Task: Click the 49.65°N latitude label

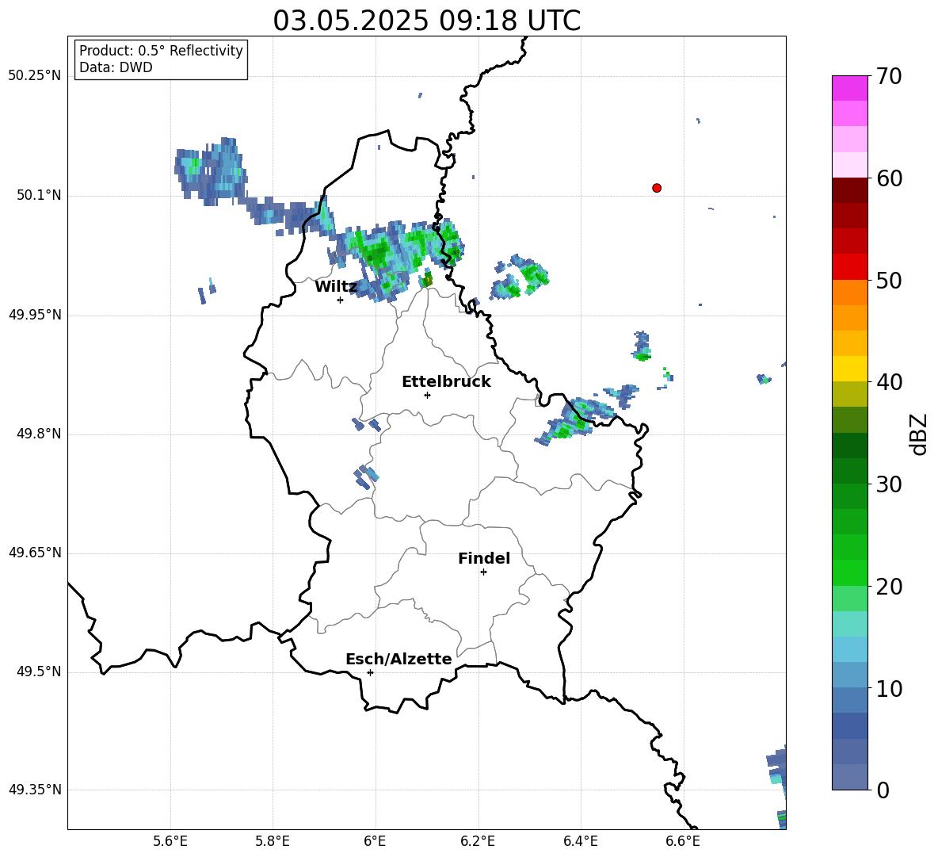Action: [35, 553]
